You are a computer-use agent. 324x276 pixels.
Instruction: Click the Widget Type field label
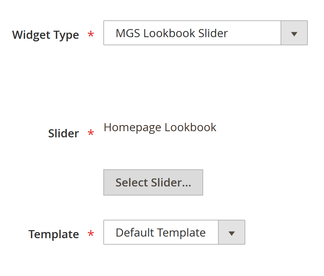[45, 35]
